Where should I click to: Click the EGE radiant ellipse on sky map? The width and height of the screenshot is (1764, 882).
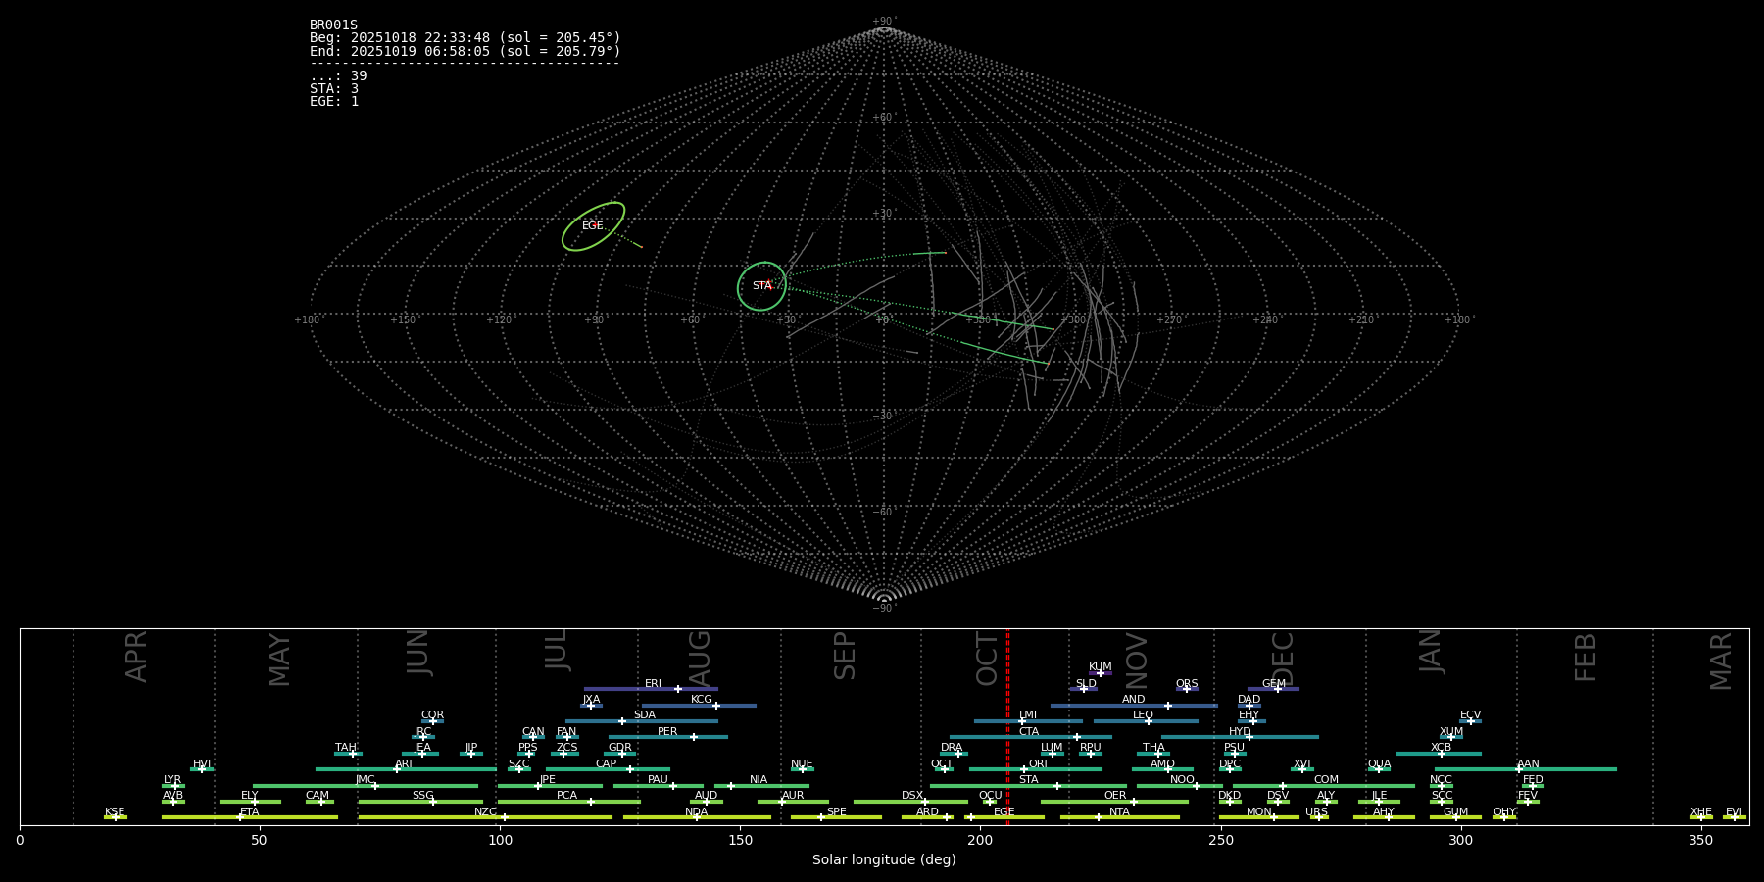[593, 226]
